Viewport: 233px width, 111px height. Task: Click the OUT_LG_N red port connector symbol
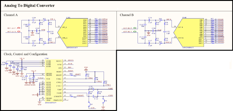[19, 31]
